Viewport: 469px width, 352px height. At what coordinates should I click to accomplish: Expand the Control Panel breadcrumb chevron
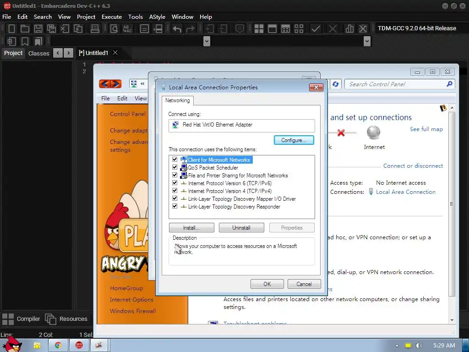[143, 84]
